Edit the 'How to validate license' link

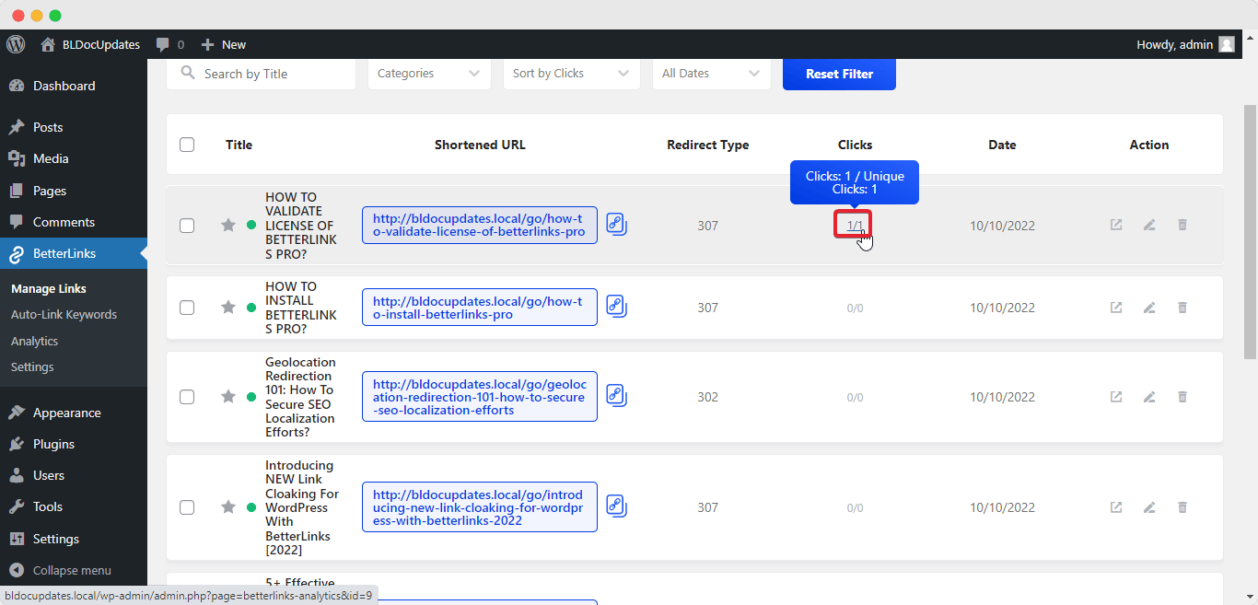[1149, 225]
